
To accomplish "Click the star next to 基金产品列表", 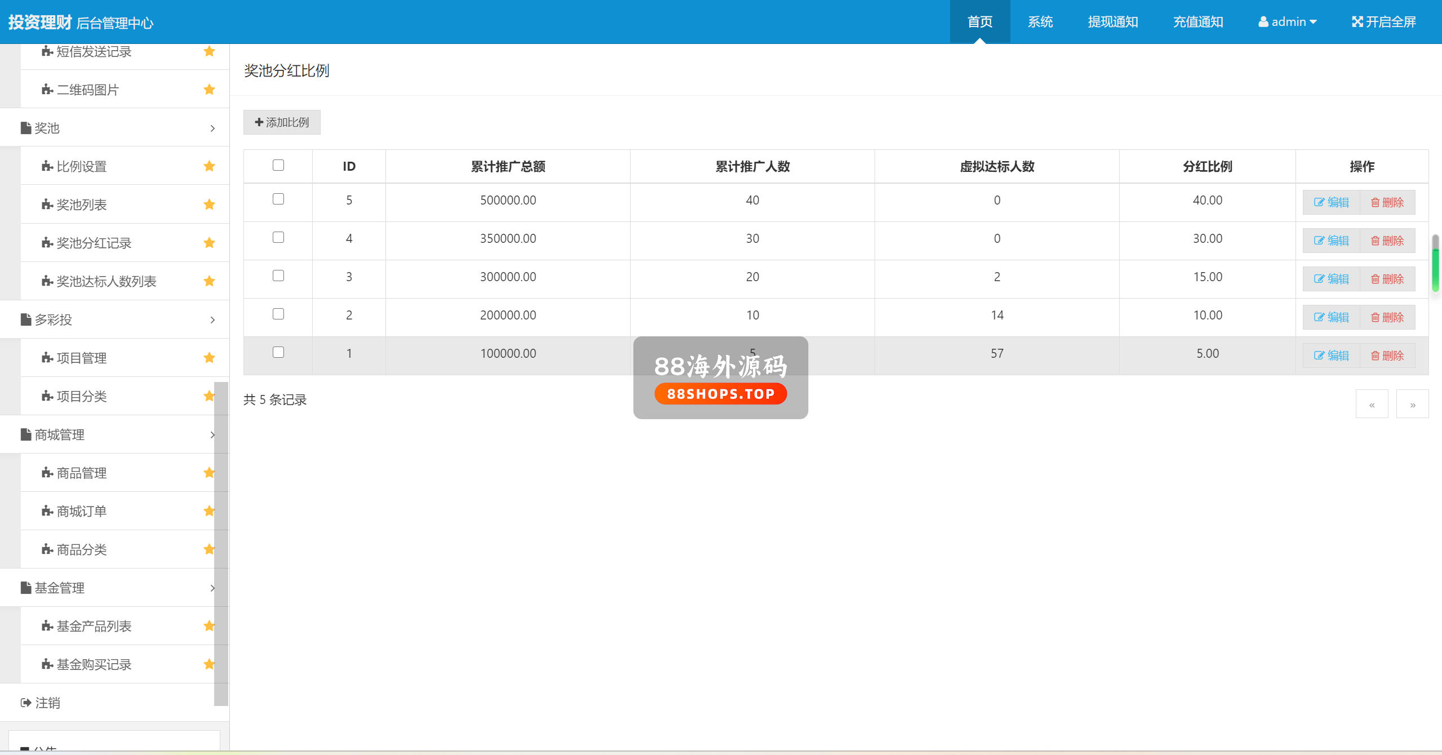I will (209, 626).
